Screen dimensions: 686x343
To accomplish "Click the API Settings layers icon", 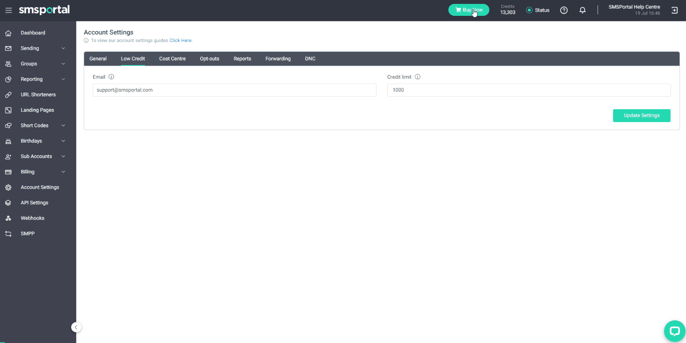I will 8,203.
